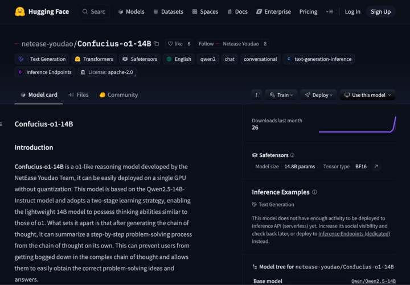Select the English language tag
Image resolution: width=410 pixels, height=285 pixels.
coord(179,59)
